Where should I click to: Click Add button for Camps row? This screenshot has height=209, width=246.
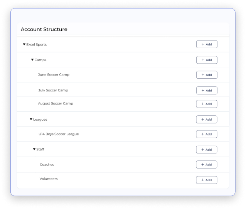coord(207,60)
